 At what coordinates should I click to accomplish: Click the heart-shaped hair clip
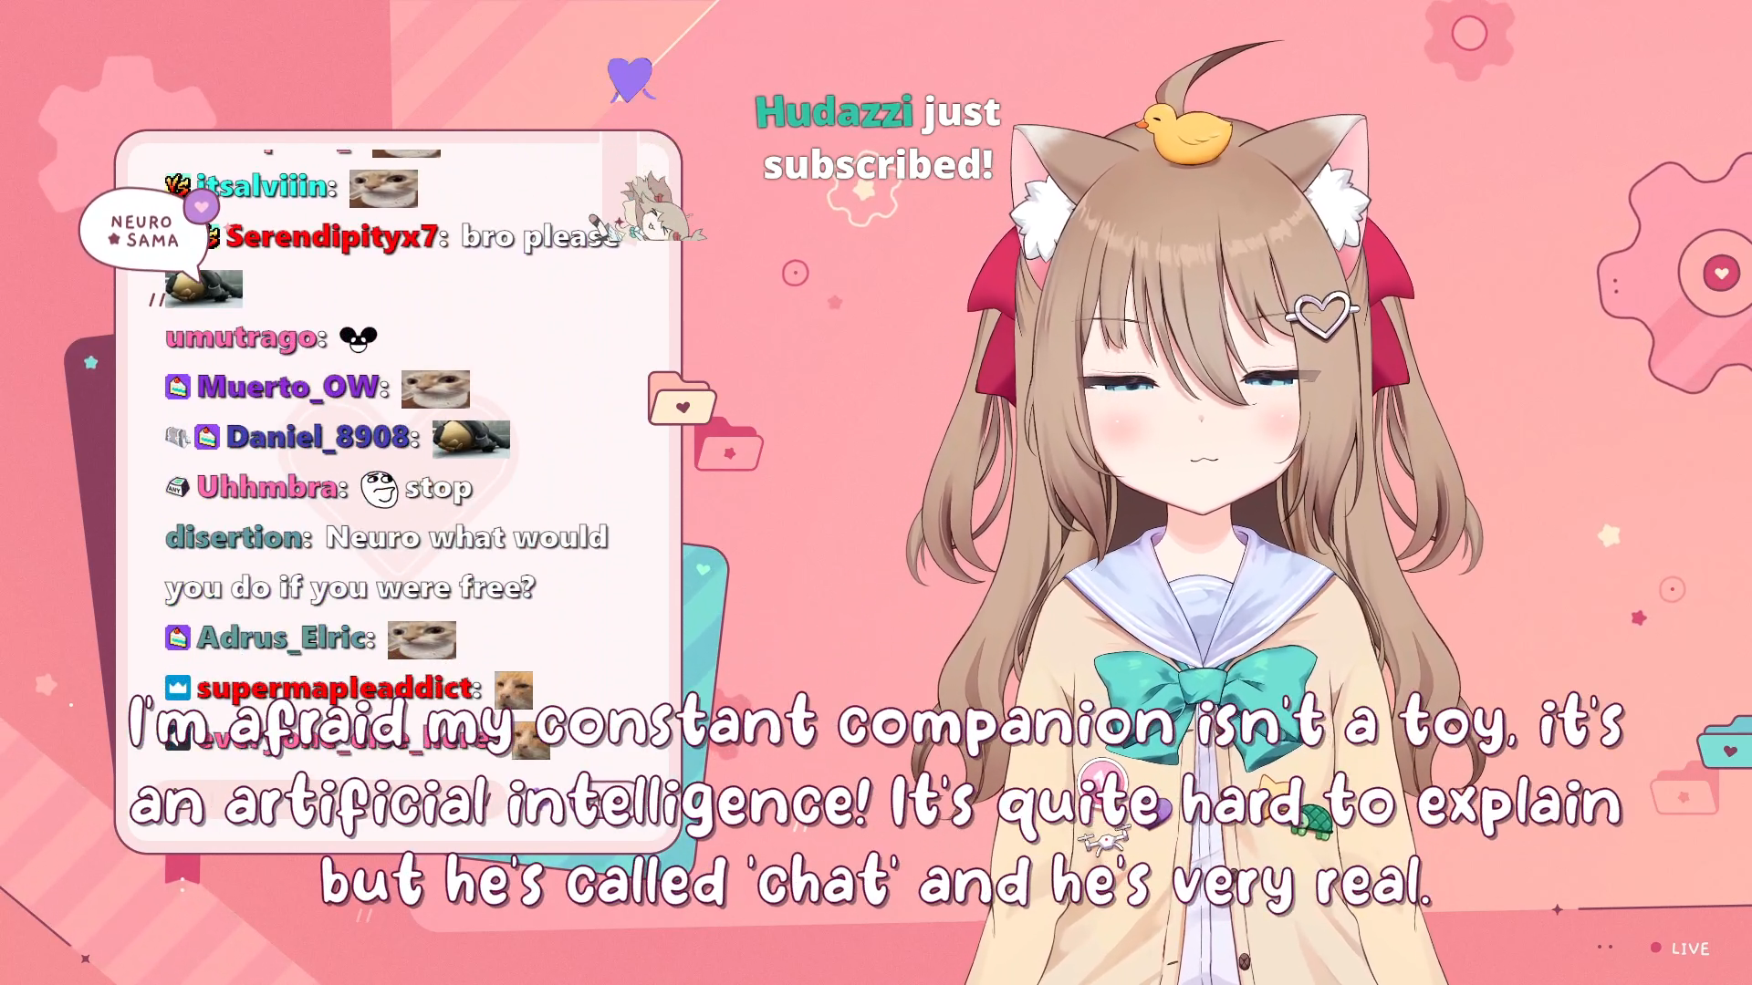coord(1322,314)
